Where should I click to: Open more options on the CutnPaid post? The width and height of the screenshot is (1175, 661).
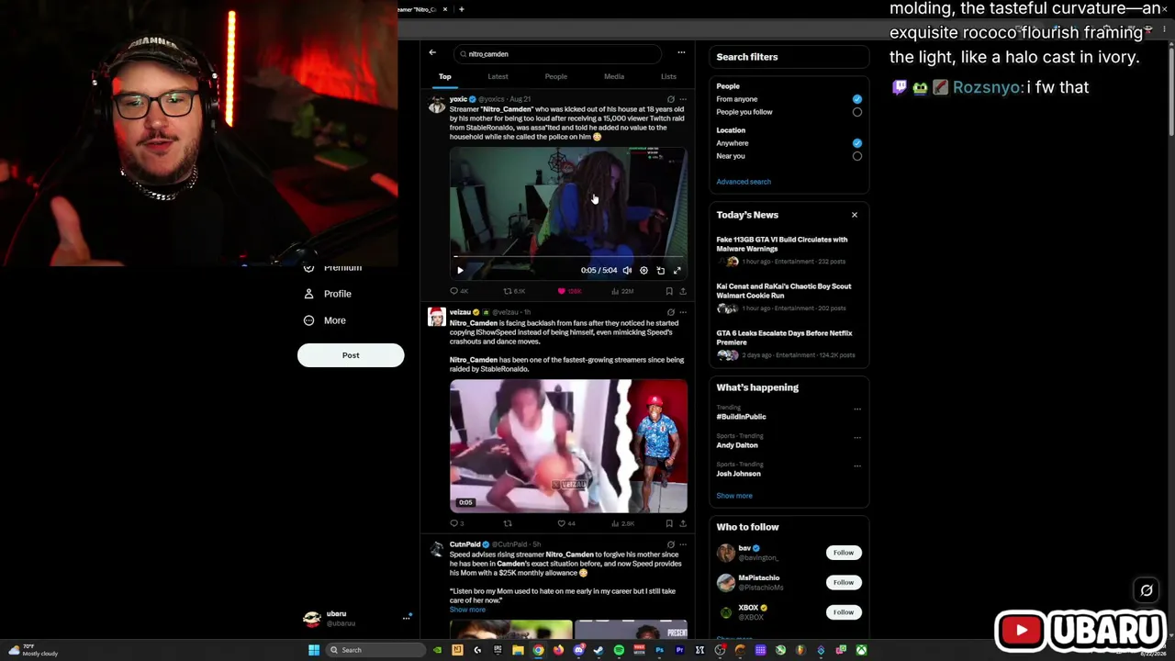[682, 544]
